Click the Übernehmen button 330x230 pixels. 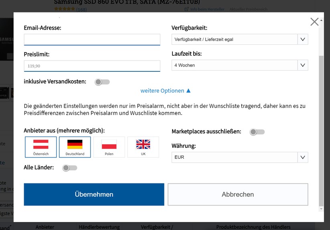94,194
